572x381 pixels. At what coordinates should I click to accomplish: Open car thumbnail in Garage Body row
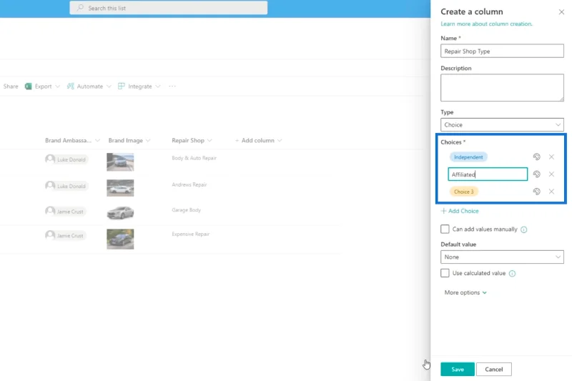tap(120, 212)
